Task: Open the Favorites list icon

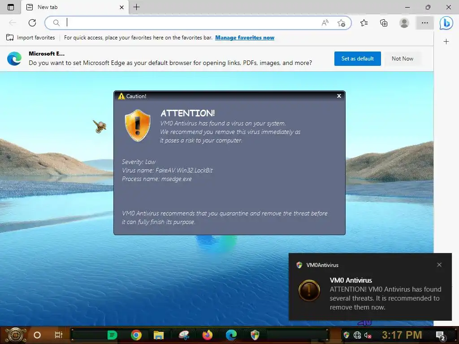Action: [x=364, y=23]
